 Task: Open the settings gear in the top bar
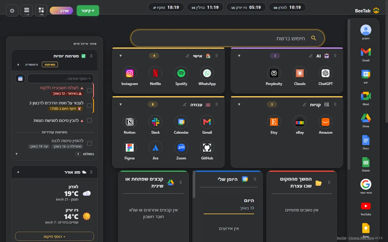click(x=12, y=11)
